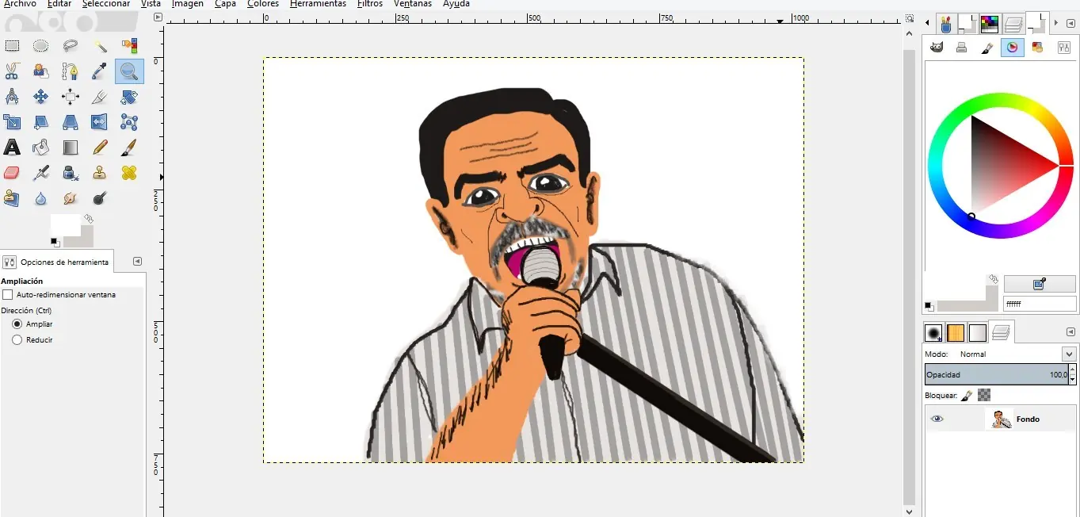Hide the Fondo layer with eye icon
This screenshot has height=517, width=1080.
point(937,419)
